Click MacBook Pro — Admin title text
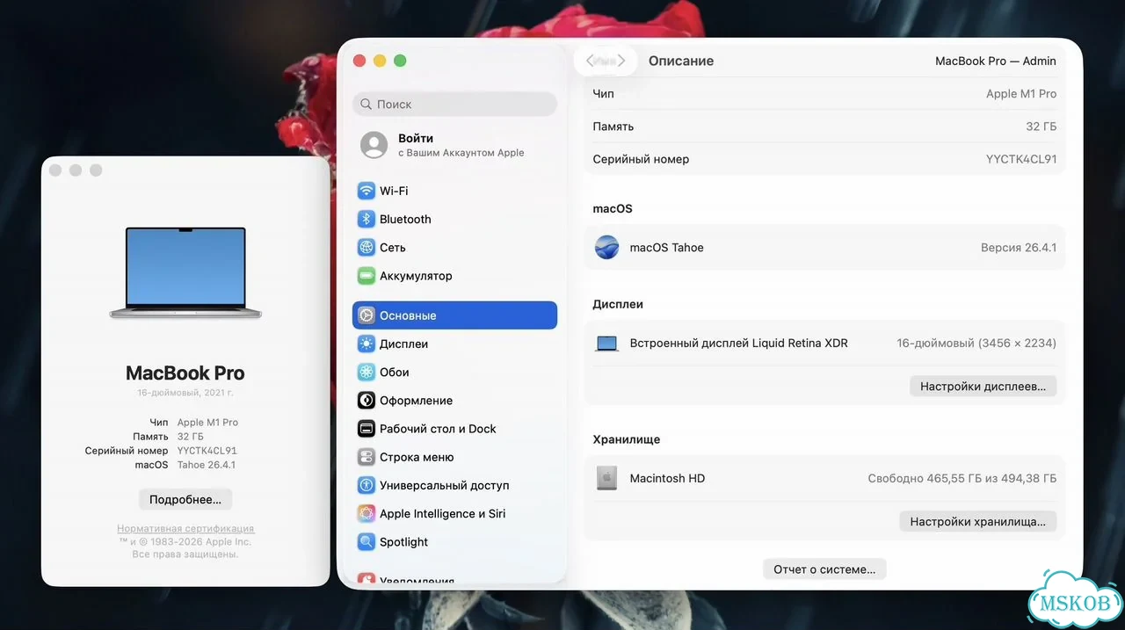Screen dimensions: 1125x630 pyautogui.click(x=996, y=61)
